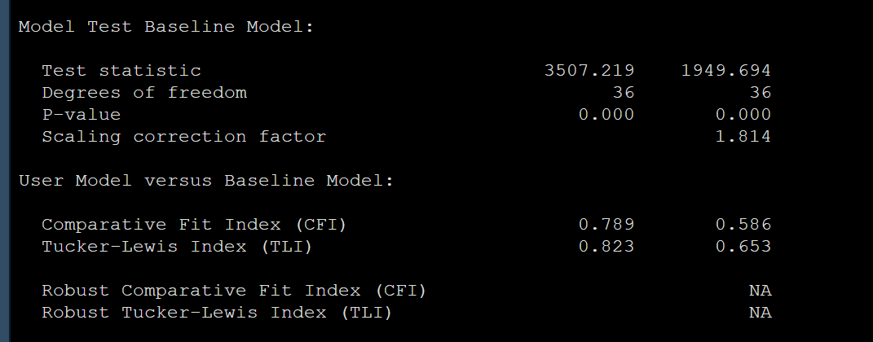Click the test statistic value 3507.219
873x342 pixels.
pos(589,71)
